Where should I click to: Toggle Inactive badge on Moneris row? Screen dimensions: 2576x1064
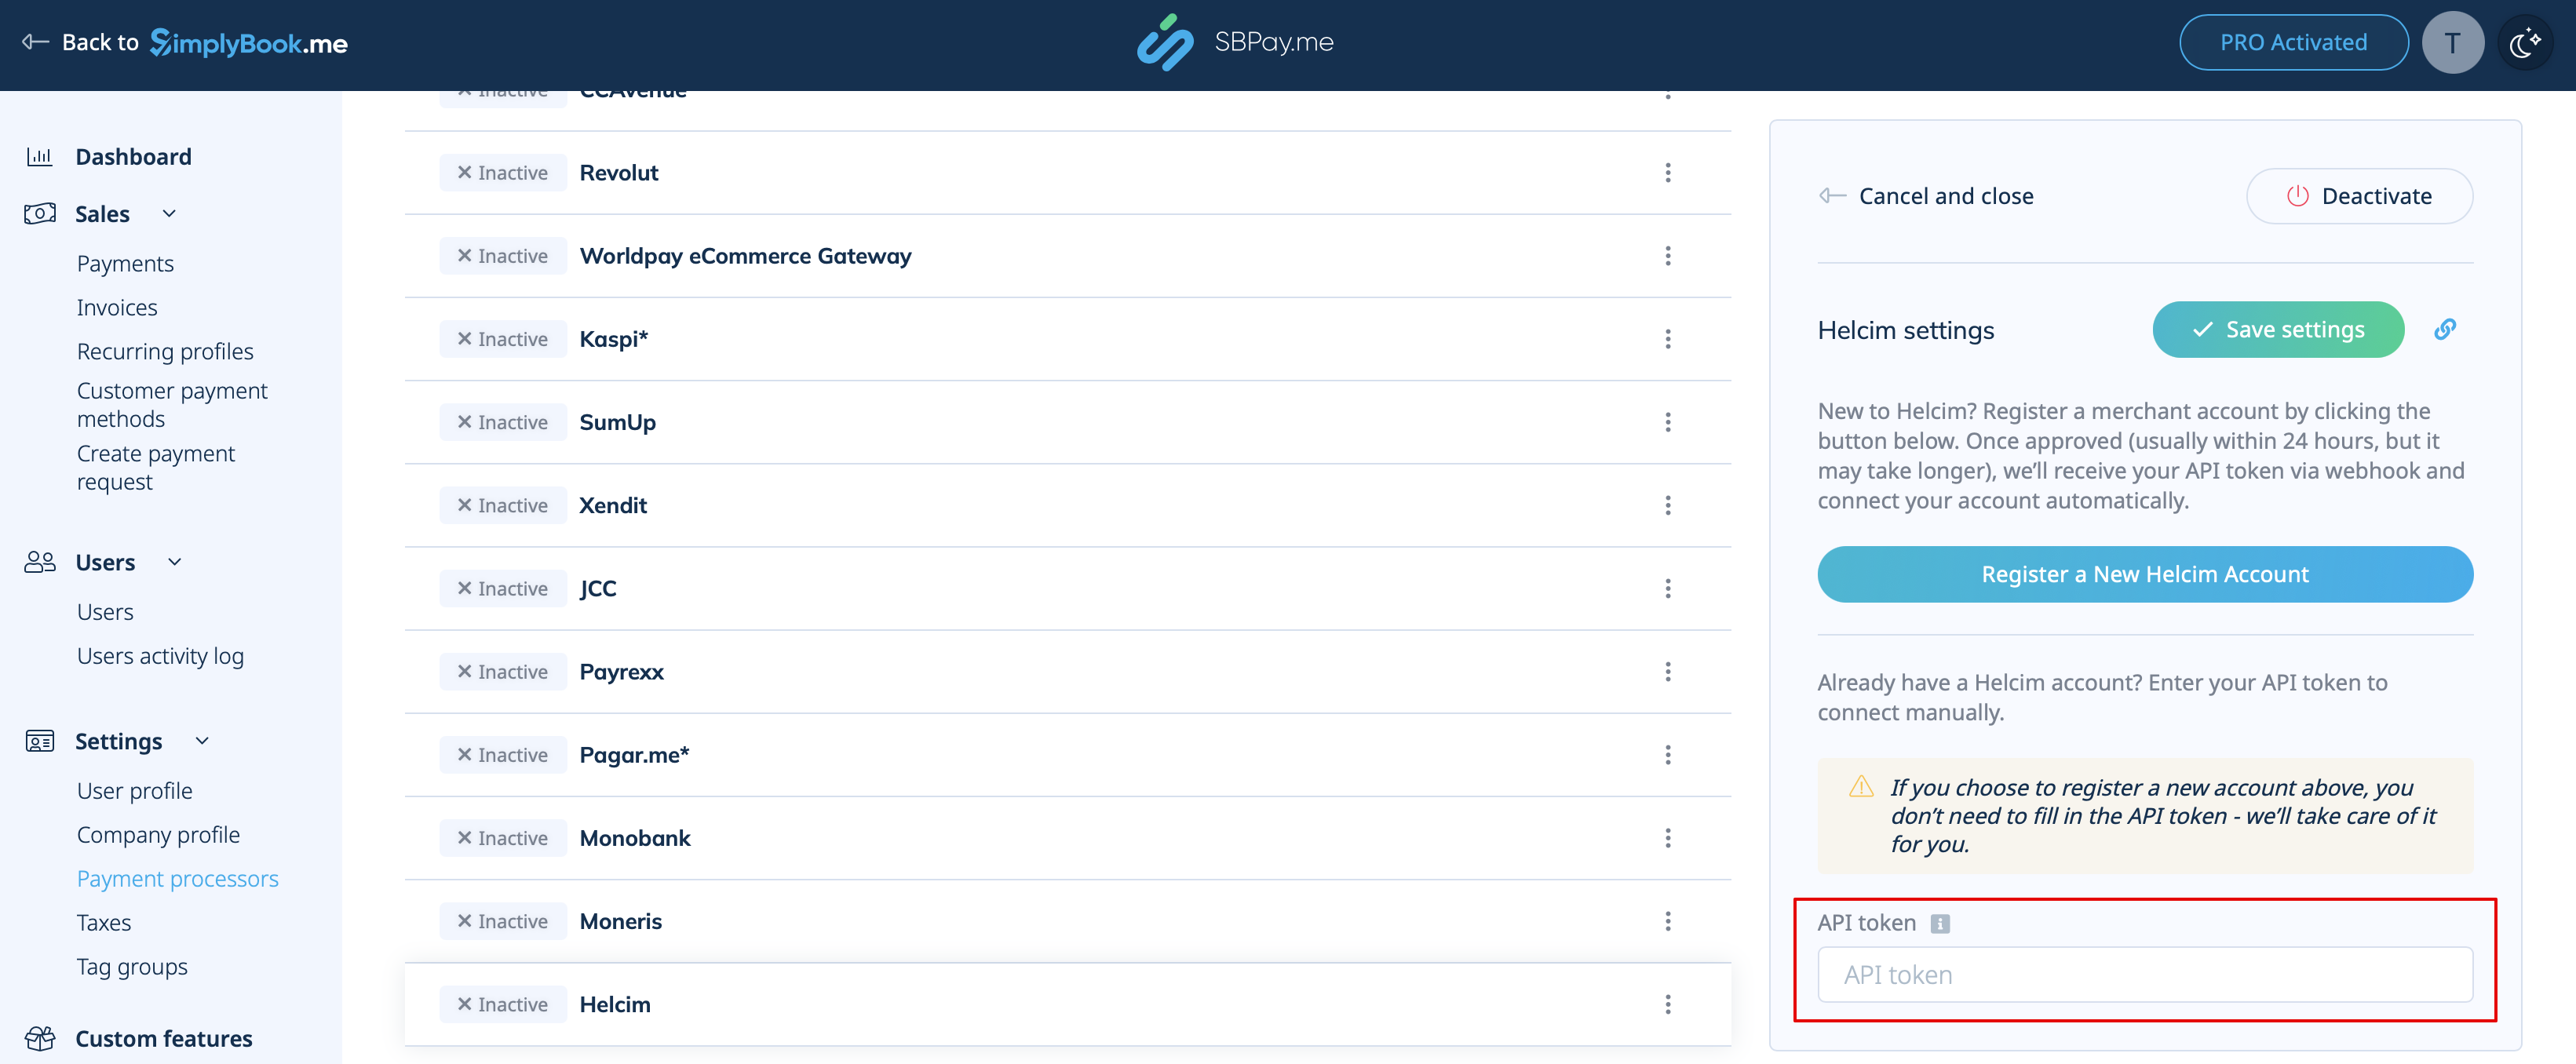tap(502, 921)
